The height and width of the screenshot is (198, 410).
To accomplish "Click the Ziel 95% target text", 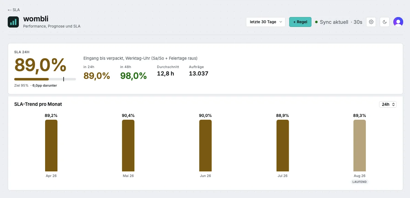I will [x=21, y=85].
